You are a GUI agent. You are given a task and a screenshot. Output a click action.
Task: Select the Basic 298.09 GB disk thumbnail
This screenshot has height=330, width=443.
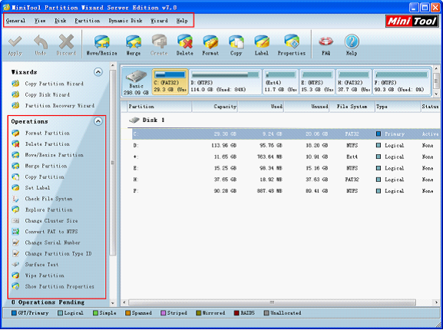point(136,82)
